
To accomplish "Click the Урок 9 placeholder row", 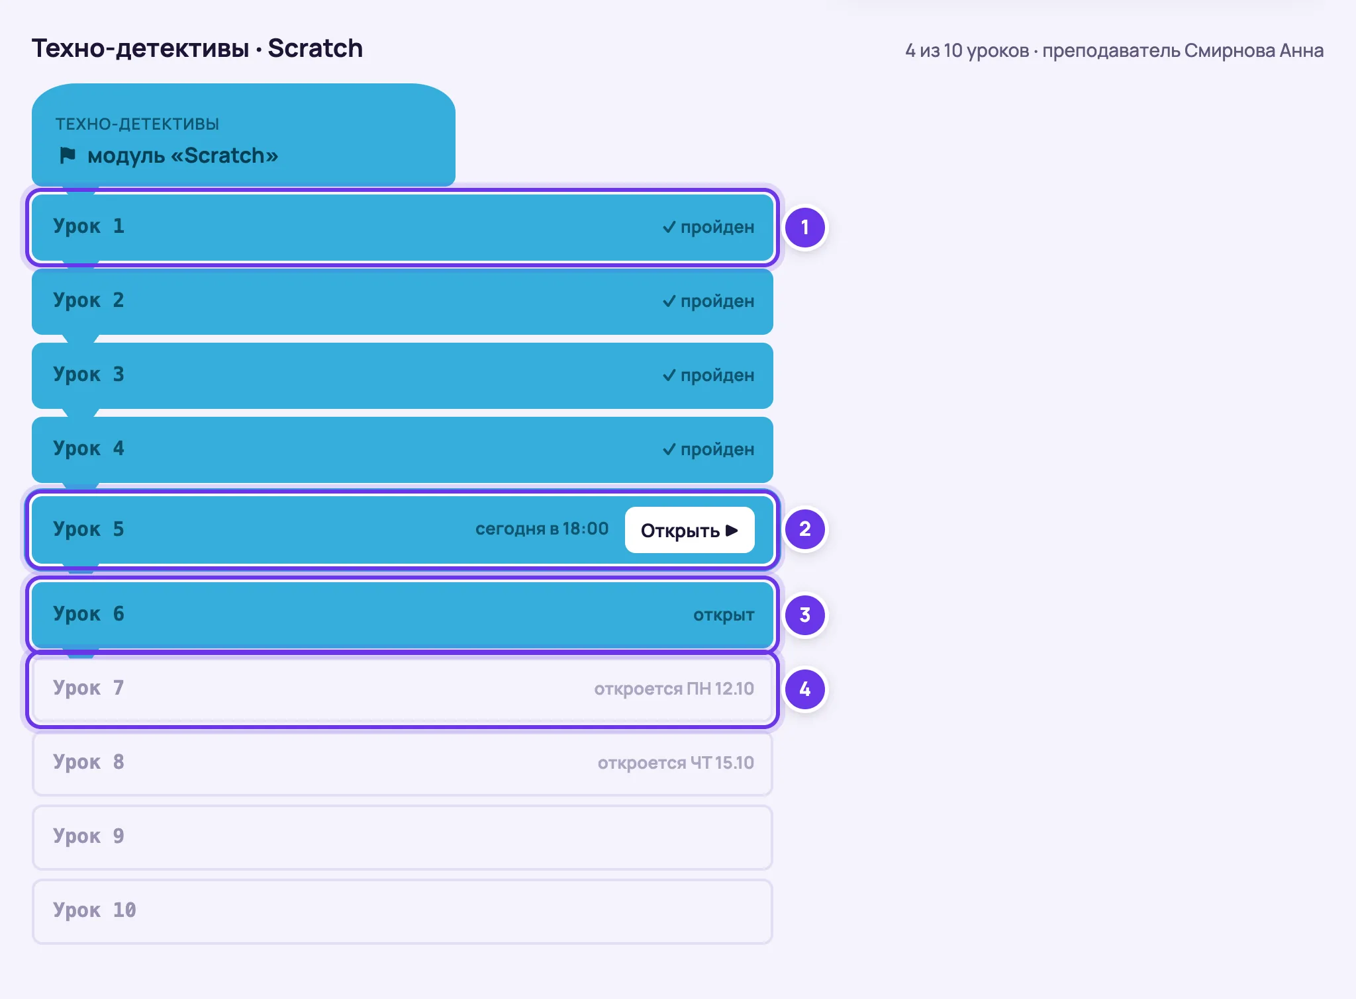I will (x=403, y=837).
